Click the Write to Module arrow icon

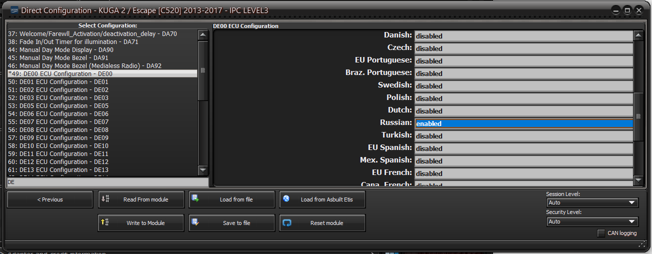coord(105,222)
